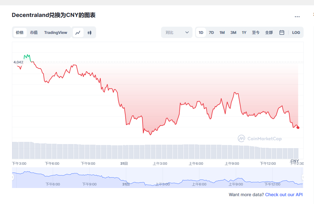Click the price peak marker near 4.042
This screenshot has height=204, width=314.
pyautogui.click(x=28, y=54)
